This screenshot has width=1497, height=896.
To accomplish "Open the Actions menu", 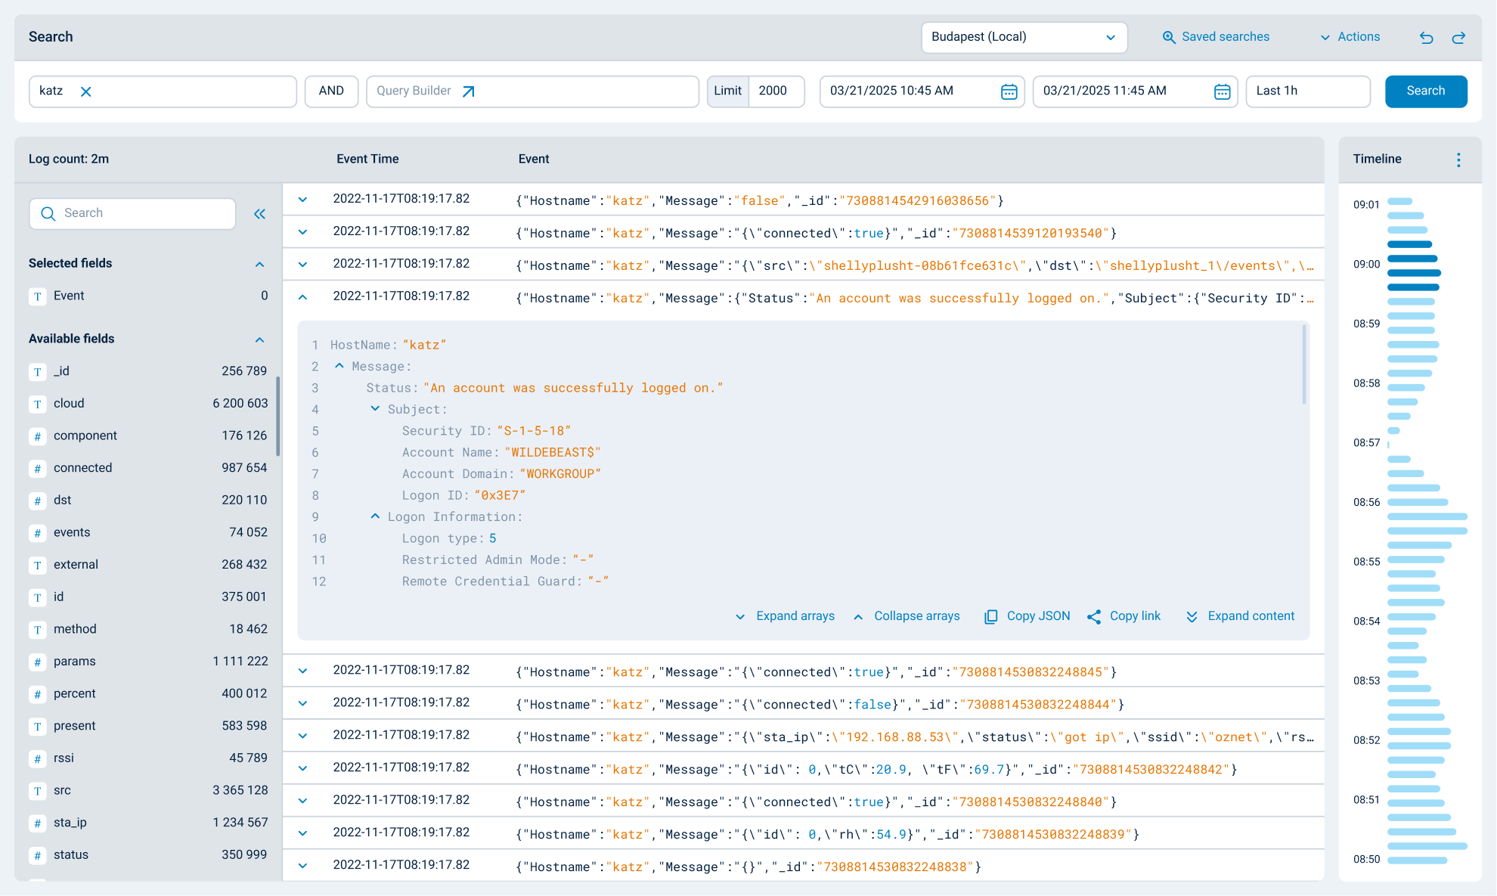I will pos(1350,37).
